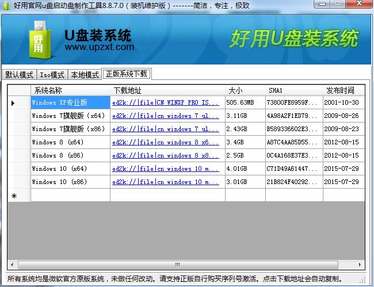
Task: Select the Windows 8 (x86) name cell
Action: point(71,155)
